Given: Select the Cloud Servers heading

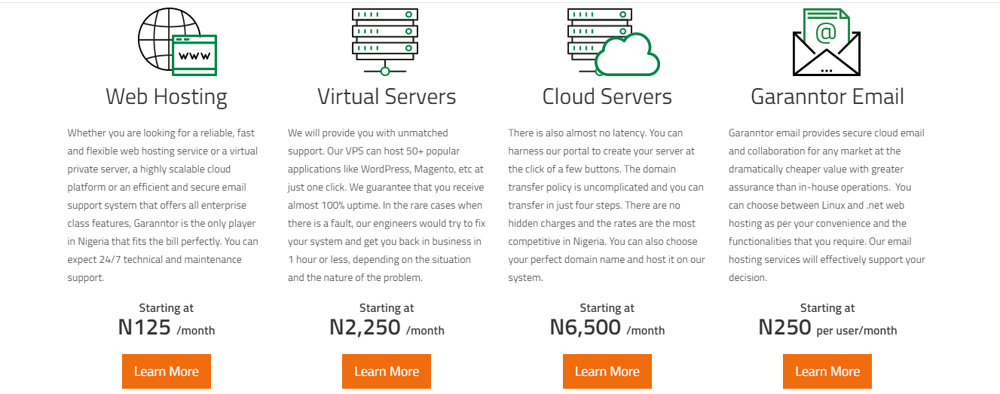Looking at the screenshot, I should tap(607, 96).
